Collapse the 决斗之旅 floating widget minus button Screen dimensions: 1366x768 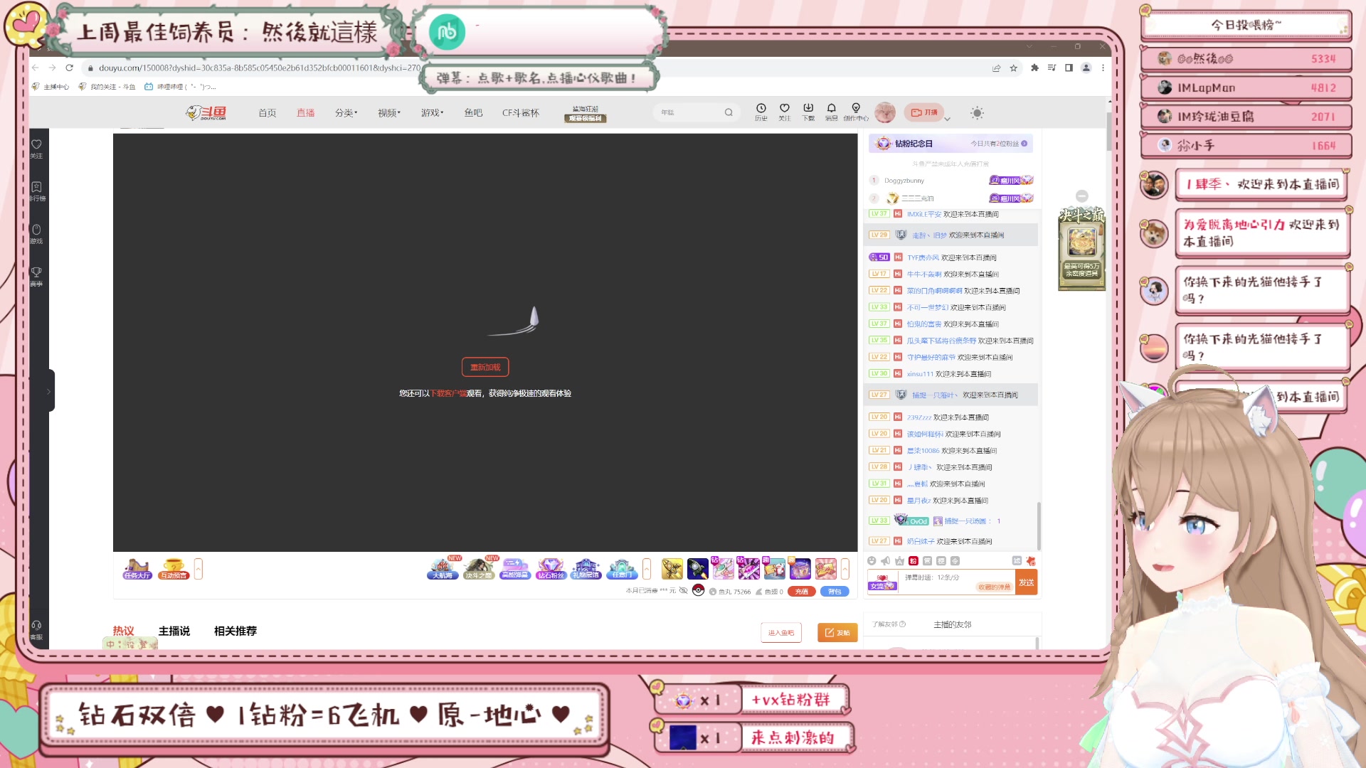point(1081,196)
